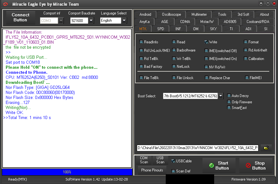Click the Connect Button
The width and height of the screenshot is (278, 184).
(x=20, y=17)
